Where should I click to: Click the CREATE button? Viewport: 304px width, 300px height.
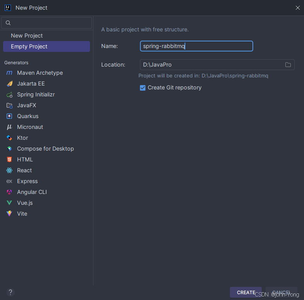point(246,292)
